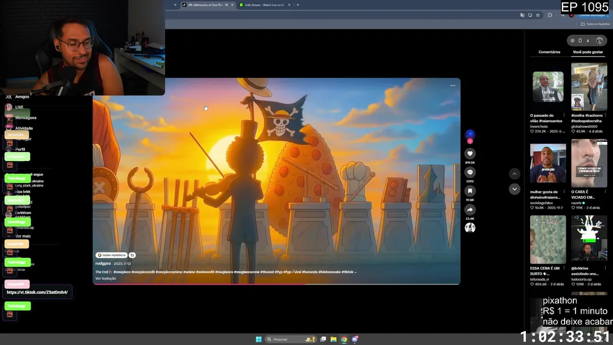Switch to brkk Stream Kick browser tab
Image resolution: width=613 pixels, height=345 pixels.
(x=265, y=5)
